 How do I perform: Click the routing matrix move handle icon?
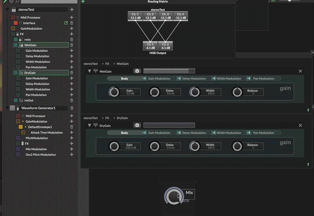83,2
